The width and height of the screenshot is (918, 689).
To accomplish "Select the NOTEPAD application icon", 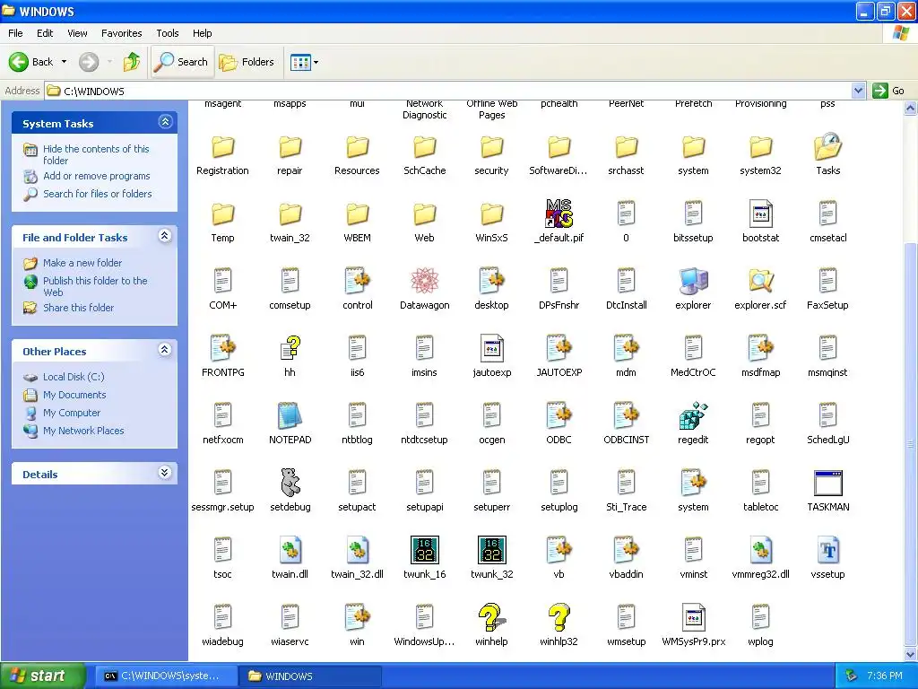I will click(x=290, y=415).
